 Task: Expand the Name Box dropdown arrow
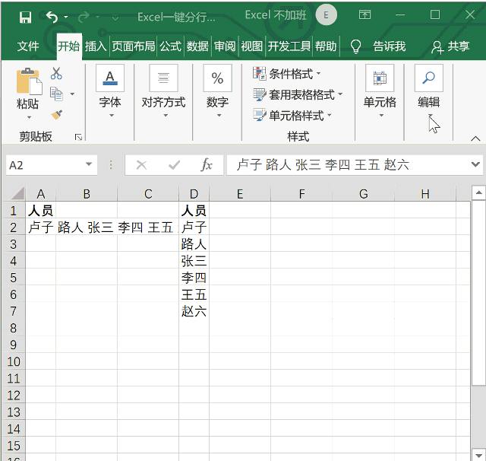90,164
